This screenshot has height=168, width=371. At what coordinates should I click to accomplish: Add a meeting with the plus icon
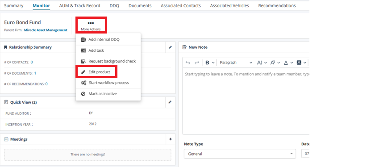click(x=171, y=139)
